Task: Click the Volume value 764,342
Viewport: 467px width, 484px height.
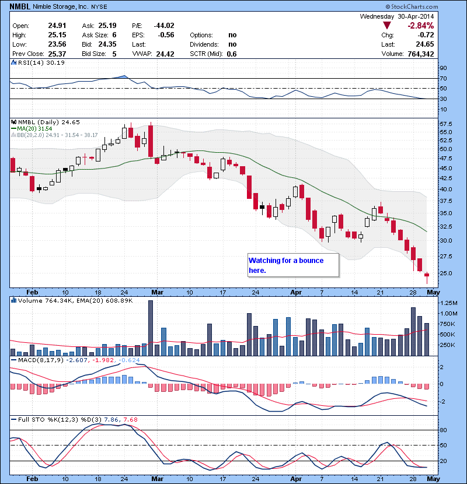Action: click(421, 54)
